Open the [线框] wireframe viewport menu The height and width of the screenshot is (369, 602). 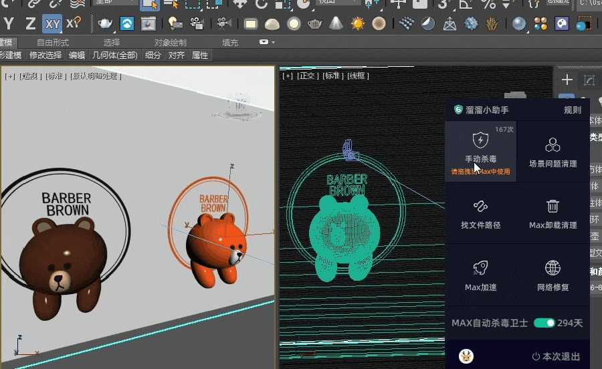(357, 76)
